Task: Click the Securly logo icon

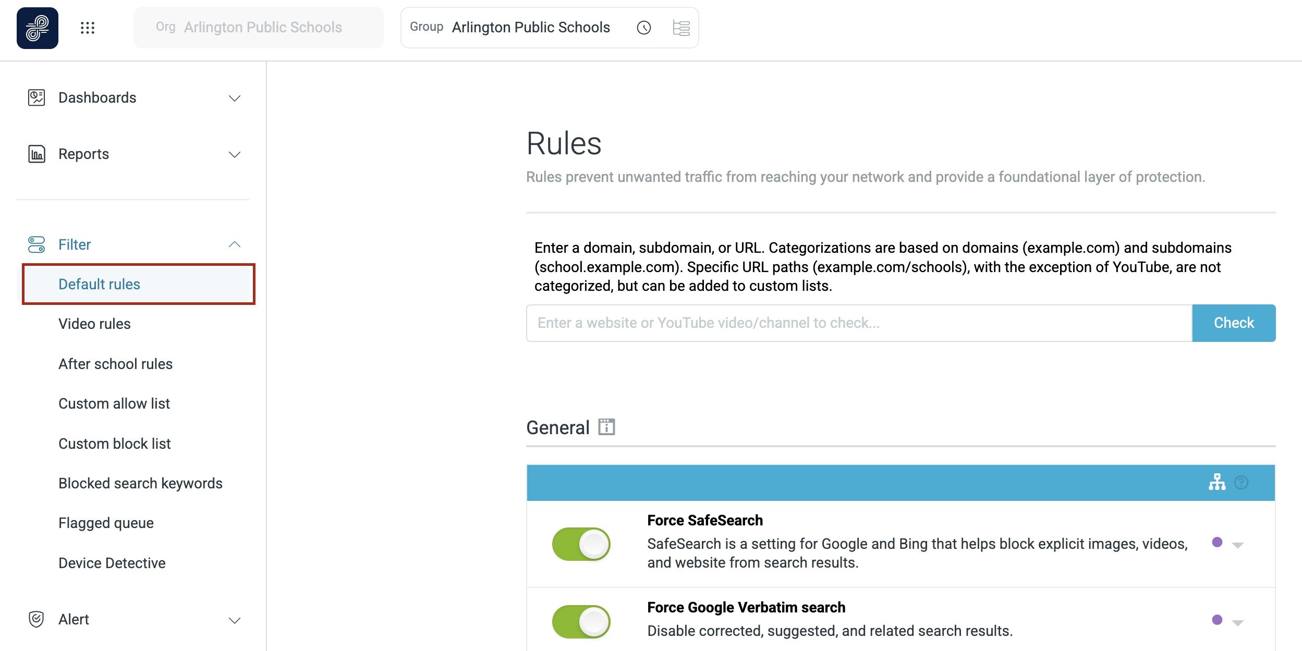Action: [38, 28]
